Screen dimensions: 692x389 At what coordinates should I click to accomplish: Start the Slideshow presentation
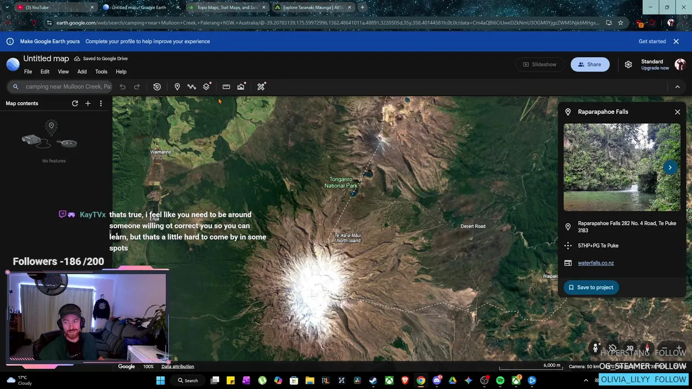tap(539, 64)
